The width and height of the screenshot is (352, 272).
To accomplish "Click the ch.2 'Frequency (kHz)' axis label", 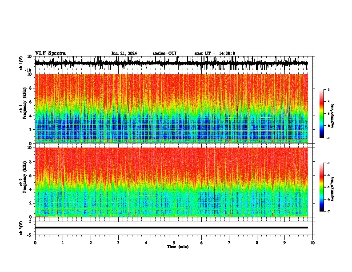I will coord(24,177).
